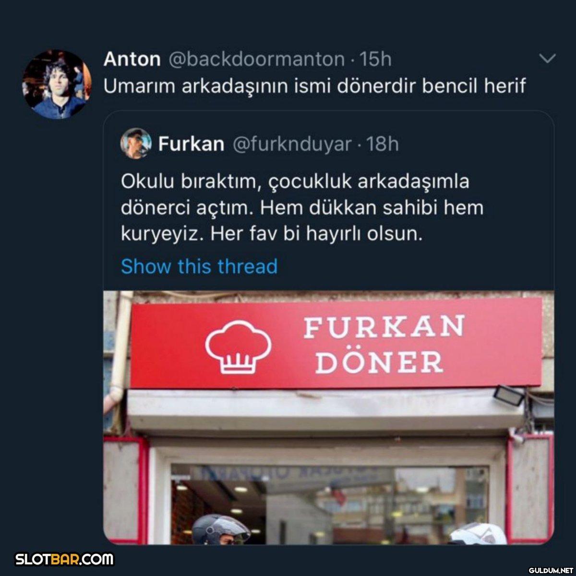Click the black motorcycle helmet in photo
The image size is (576, 576).
[x=220, y=529]
